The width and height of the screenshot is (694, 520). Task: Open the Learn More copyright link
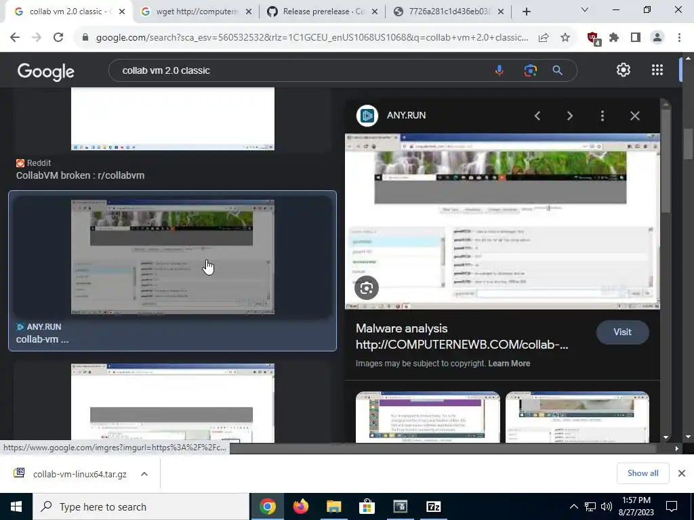tap(509, 364)
